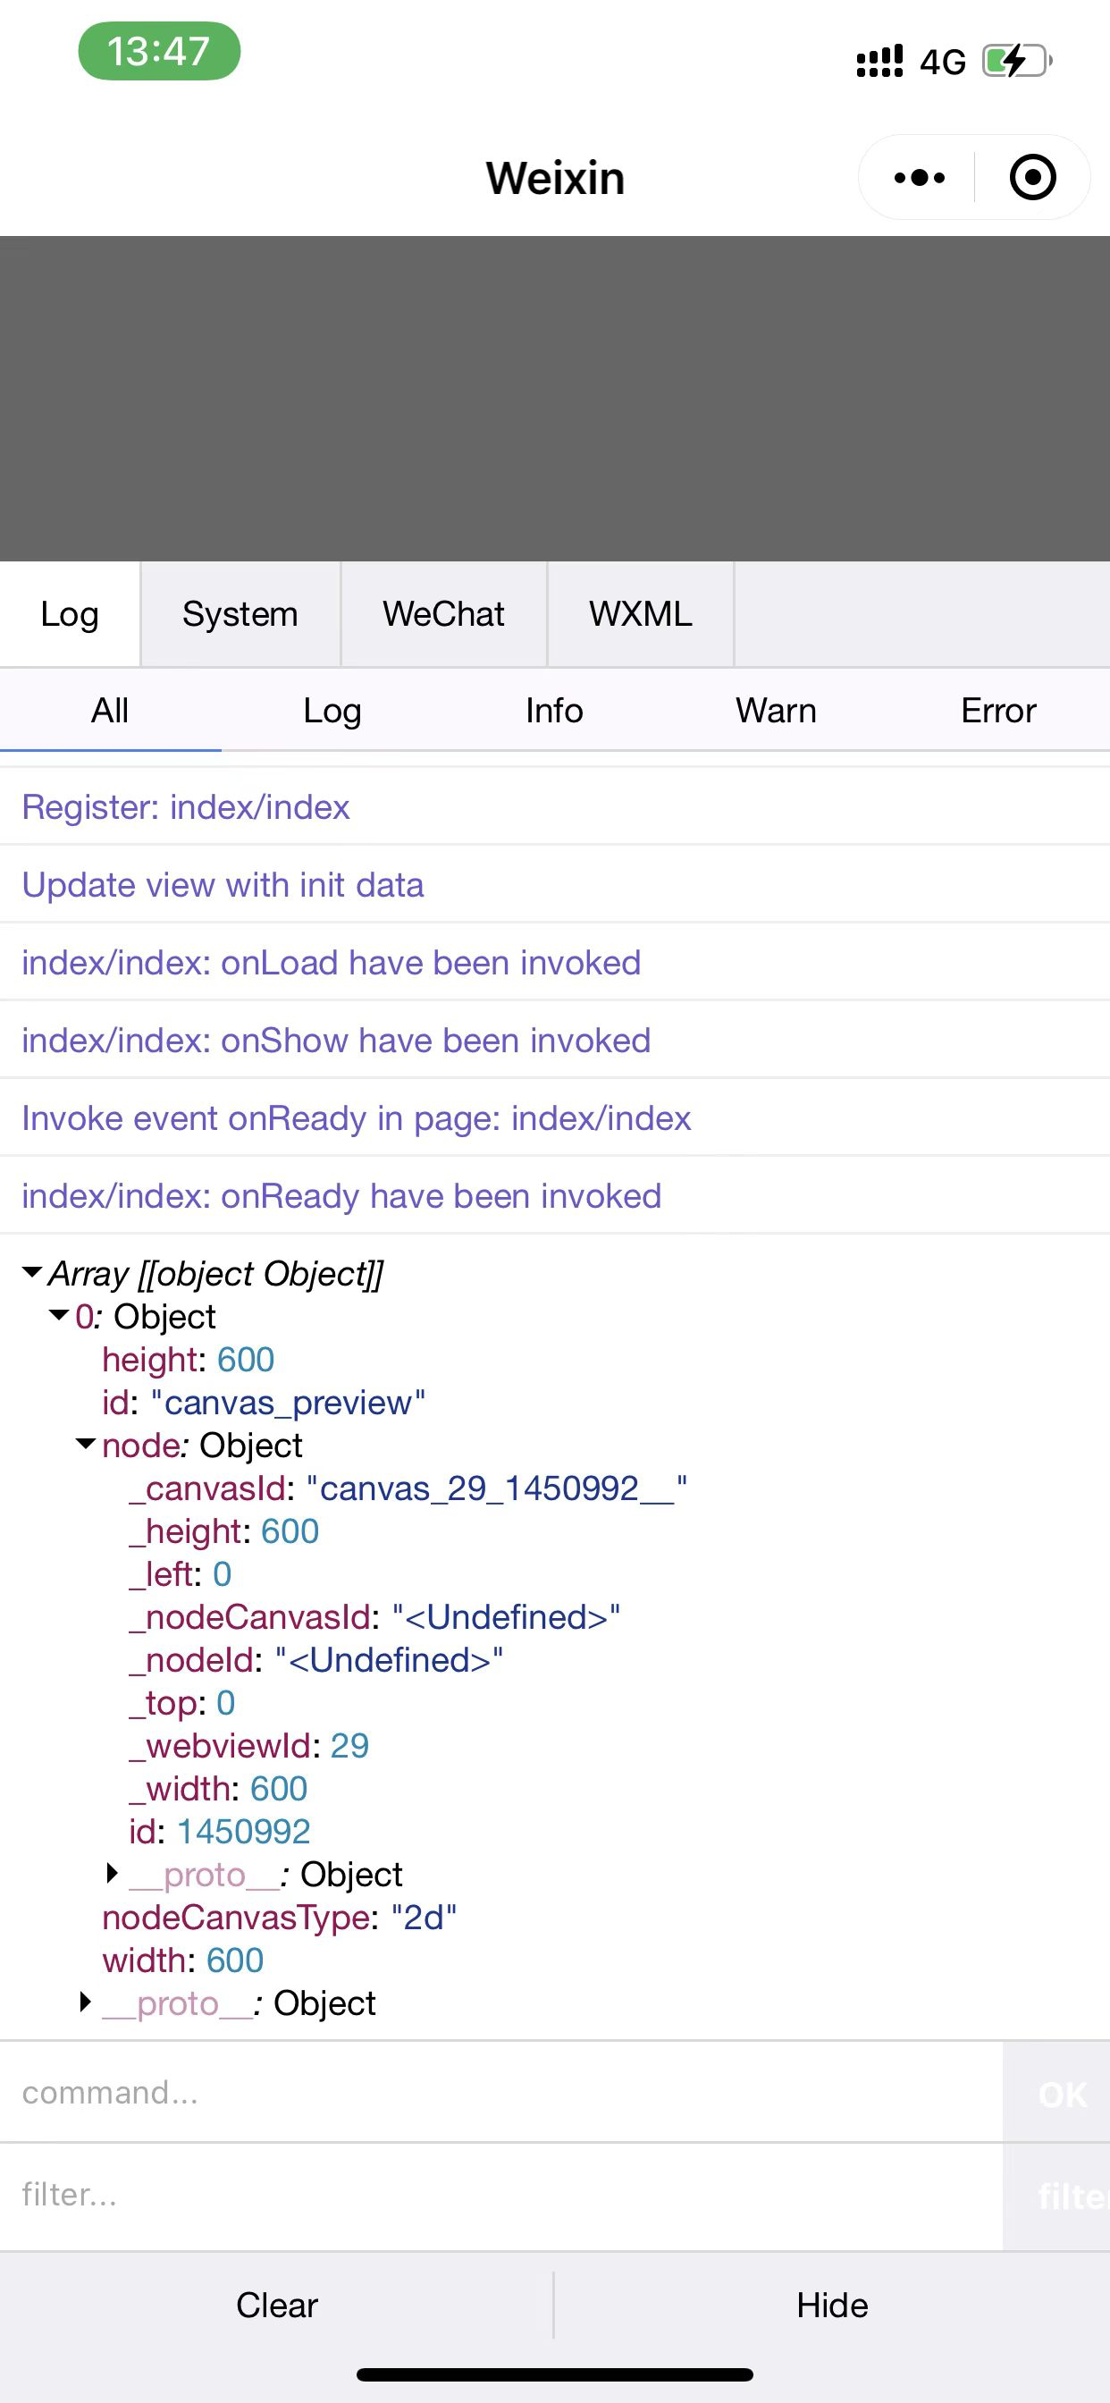Tap the cellular signal strength icon
Image resolution: width=1110 pixels, height=2403 pixels.
[879, 62]
